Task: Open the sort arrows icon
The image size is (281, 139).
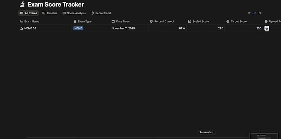Action: tap(254, 13)
